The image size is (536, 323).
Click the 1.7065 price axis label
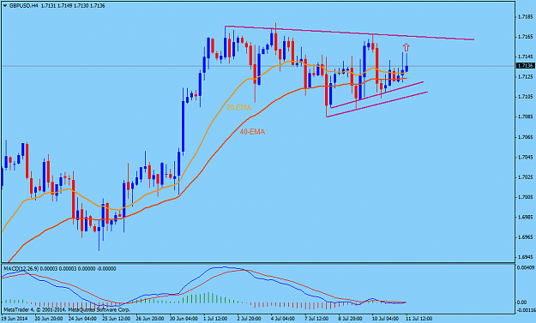coord(526,137)
